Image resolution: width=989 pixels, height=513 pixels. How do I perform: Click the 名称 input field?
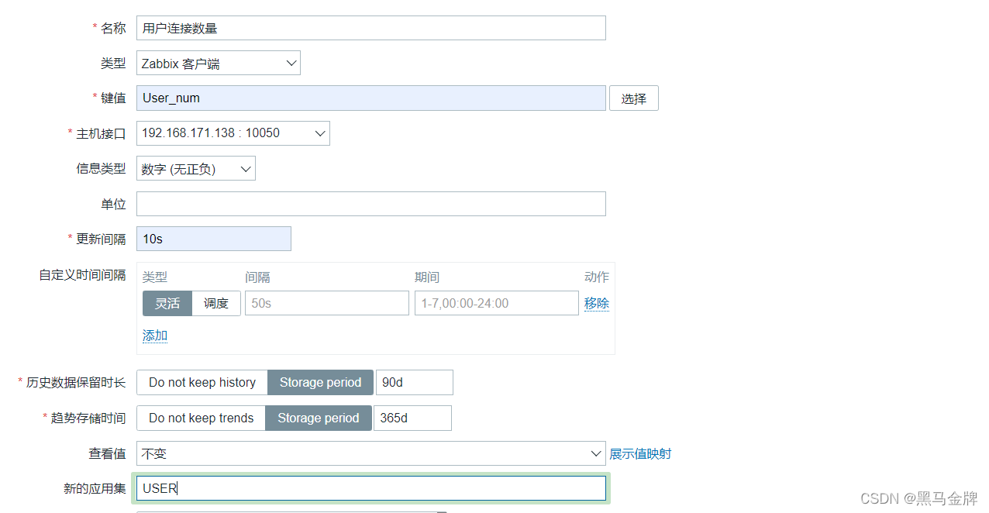point(370,28)
